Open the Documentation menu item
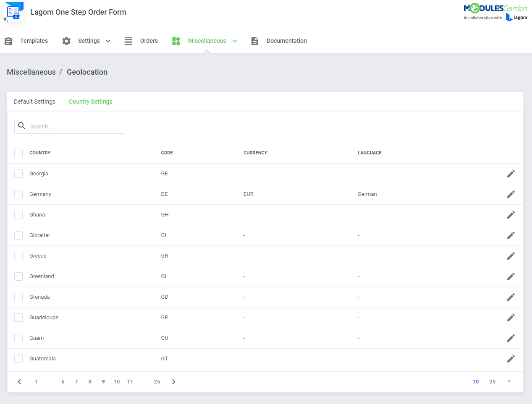The height and width of the screenshot is (404, 532). 287,41
